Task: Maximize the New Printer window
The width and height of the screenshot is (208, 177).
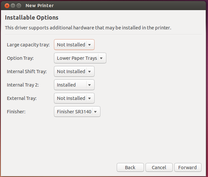Action: 19,6
